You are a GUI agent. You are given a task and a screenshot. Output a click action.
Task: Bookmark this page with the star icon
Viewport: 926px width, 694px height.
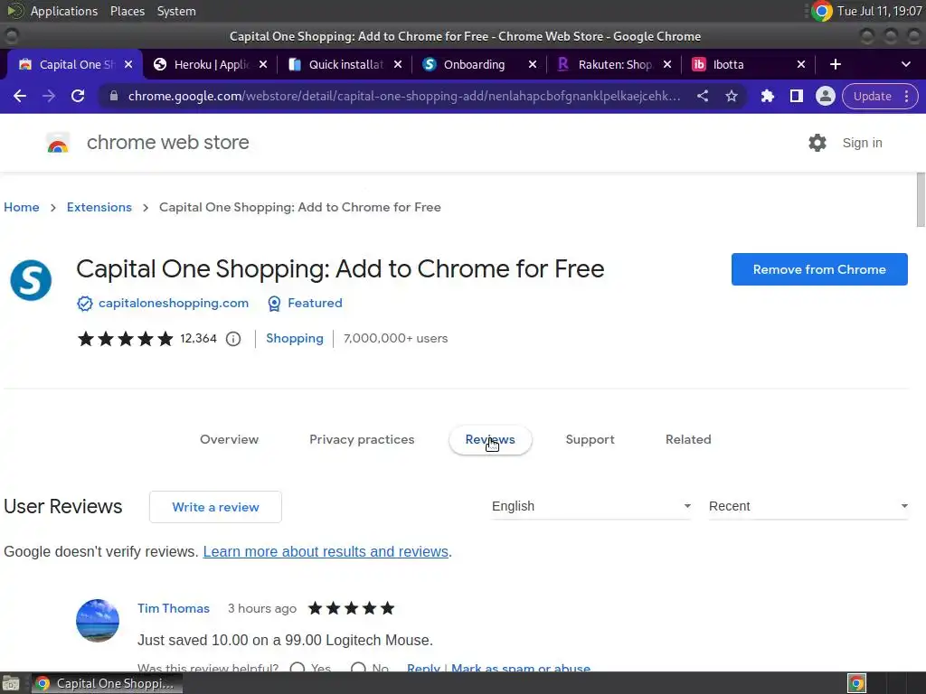[732, 96]
